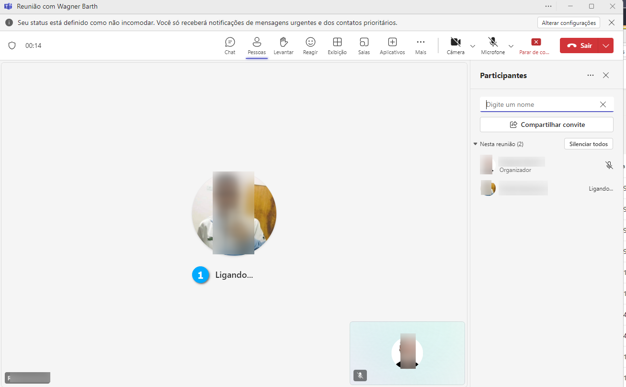Click Alterar configurações in the notification bar
The height and width of the screenshot is (387, 626).
[x=569, y=23]
